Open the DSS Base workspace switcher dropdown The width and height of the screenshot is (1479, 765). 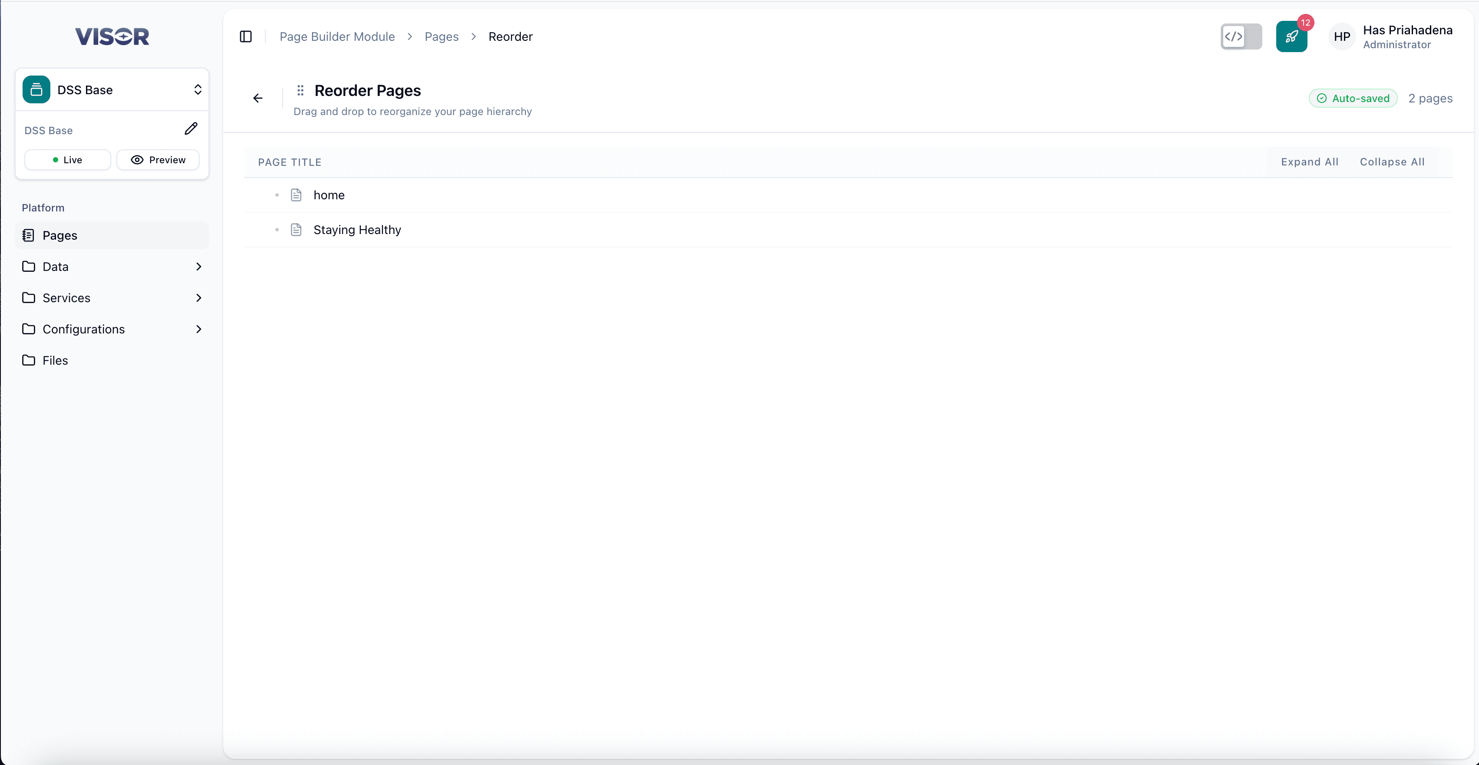click(x=198, y=89)
